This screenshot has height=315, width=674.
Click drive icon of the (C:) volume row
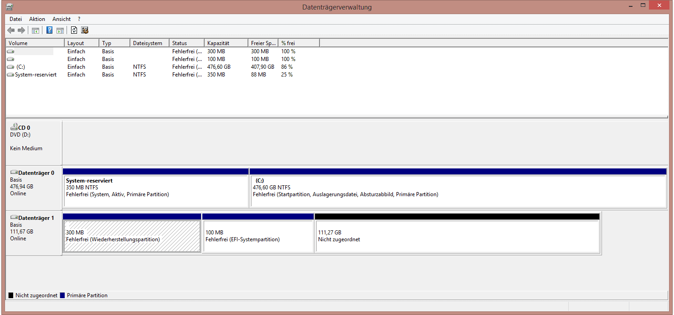pos(10,67)
